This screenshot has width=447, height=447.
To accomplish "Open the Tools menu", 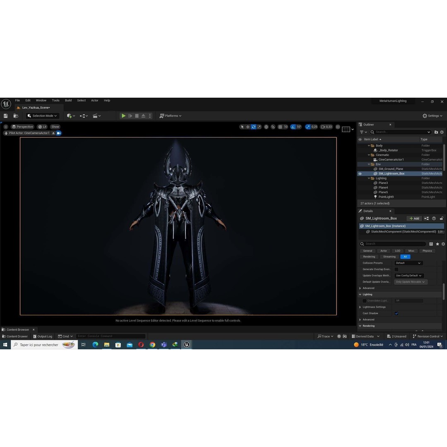I will tap(55, 100).
